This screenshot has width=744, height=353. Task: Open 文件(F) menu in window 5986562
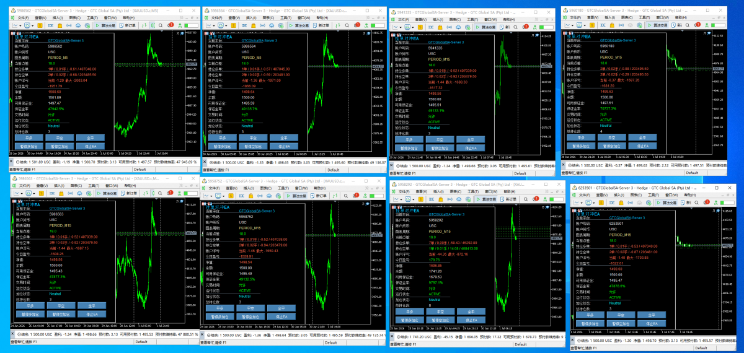[23, 18]
